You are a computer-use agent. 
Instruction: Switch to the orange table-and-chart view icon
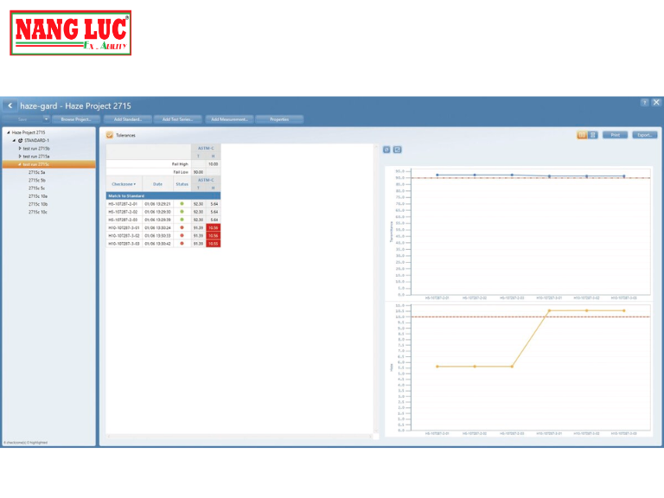pyautogui.click(x=582, y=135)
